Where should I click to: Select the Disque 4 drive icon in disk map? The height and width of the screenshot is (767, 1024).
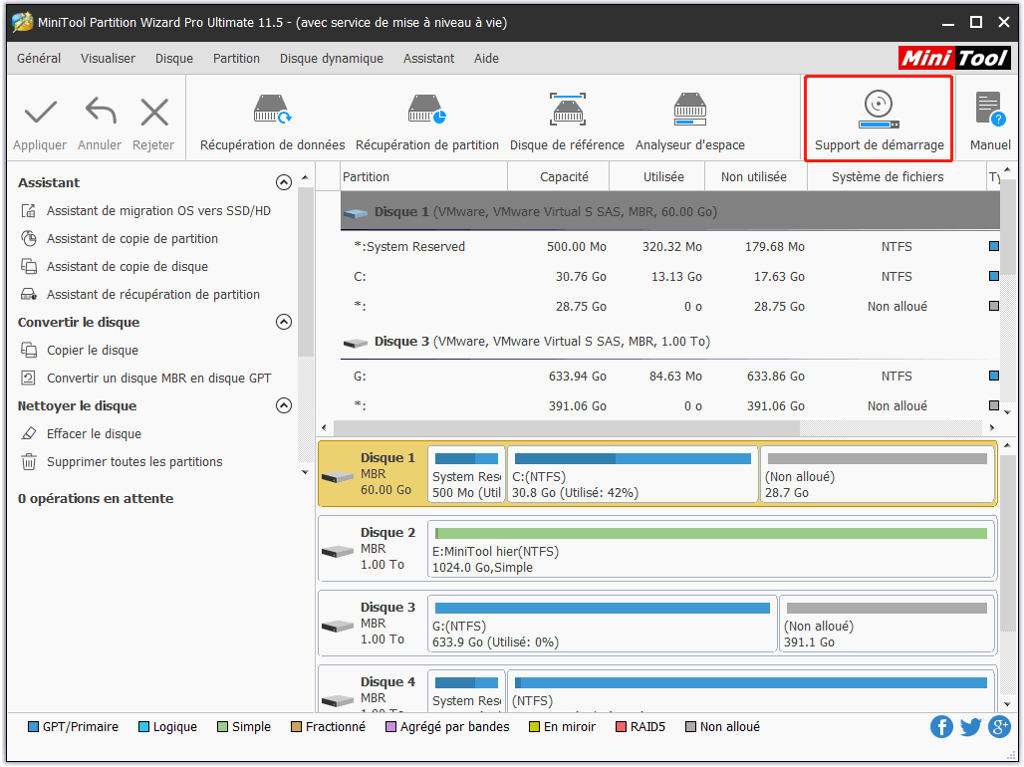click(338, 701)
